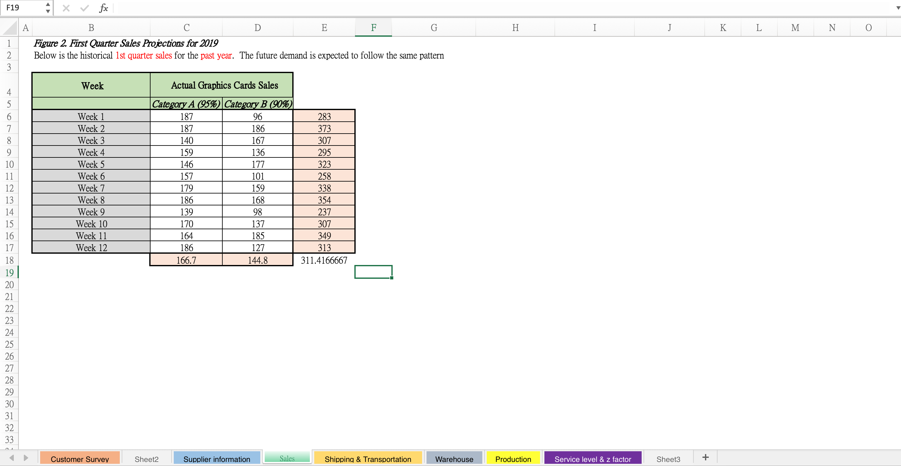The height and width of the screenshot is (466, 901).
Task: Click cell E18 containing 311.4166667
Action: [x=324, y=260]
